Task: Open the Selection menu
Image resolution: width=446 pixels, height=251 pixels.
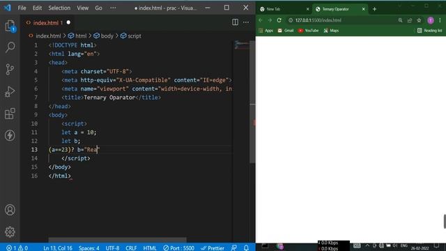Action: [59, 8]
